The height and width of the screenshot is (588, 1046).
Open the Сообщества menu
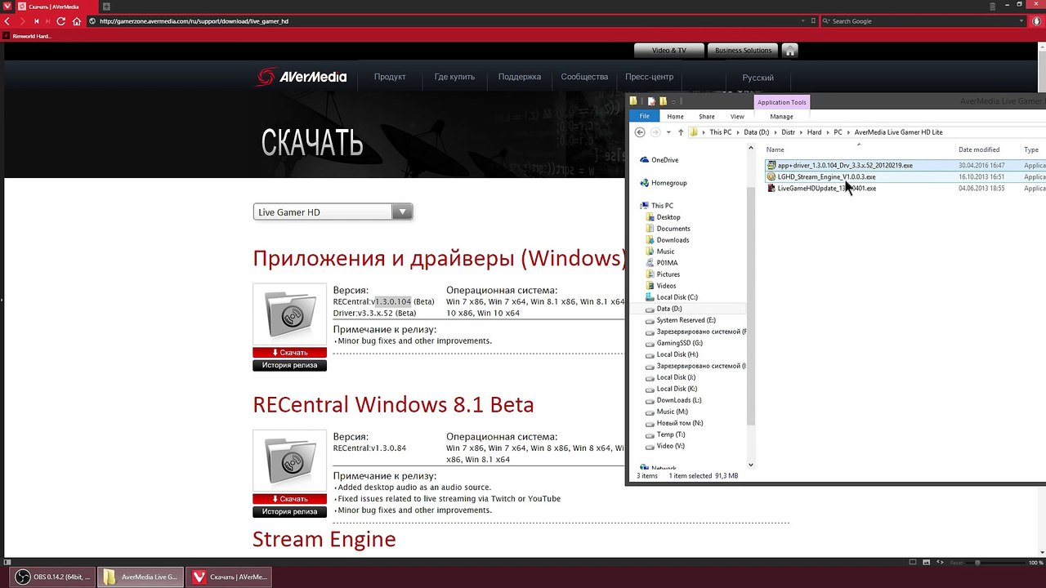(584, 77)
